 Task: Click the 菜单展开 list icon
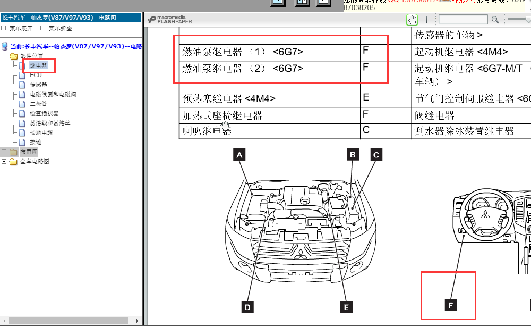tap(4, 28)
